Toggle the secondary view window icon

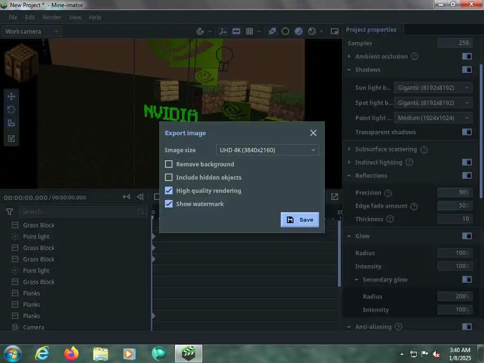(334, 31)
